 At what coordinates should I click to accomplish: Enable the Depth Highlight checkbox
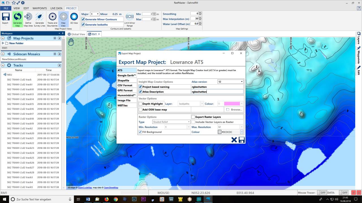point(141,104)
